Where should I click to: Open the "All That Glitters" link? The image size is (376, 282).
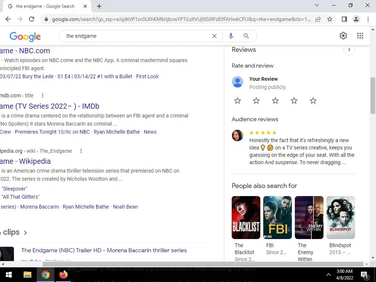(21, 197)
